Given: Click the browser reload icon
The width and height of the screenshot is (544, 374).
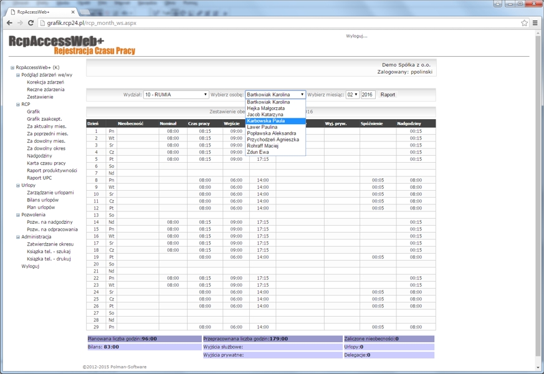Looking at the screenshot, I should 31,23.
